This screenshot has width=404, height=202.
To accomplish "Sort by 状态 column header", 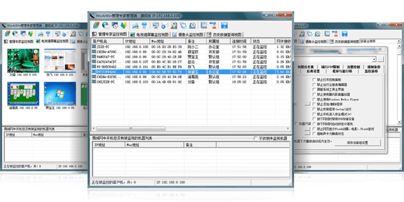I will [x=263, y=41].
